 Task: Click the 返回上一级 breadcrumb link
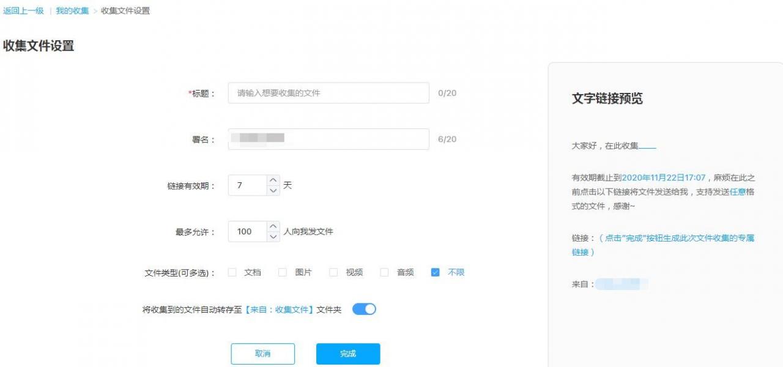[23, 11]
